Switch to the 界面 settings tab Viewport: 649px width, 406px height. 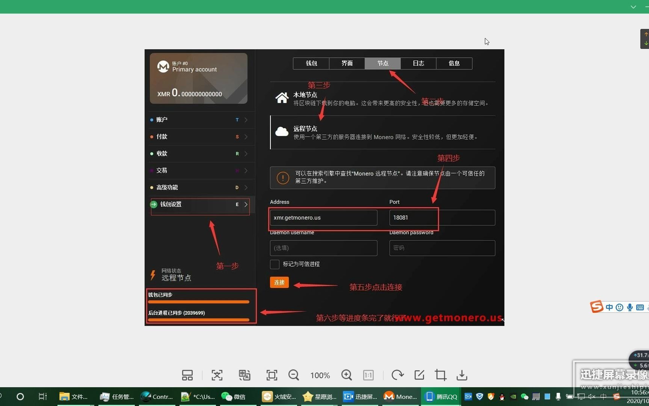coord(347,63)
